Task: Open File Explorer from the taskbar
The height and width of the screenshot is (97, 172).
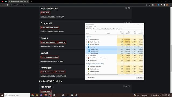Action: click(x=37, y=95)
